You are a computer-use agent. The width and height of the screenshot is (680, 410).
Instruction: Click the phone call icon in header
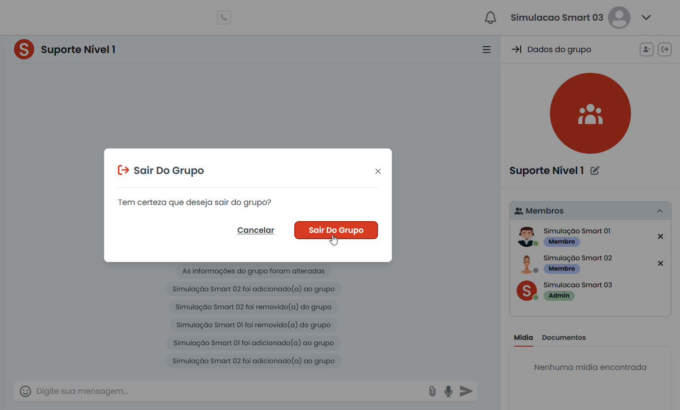224,18
